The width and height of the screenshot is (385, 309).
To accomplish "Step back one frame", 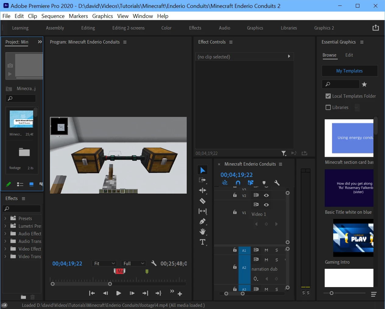I will (x=105, y=293).
